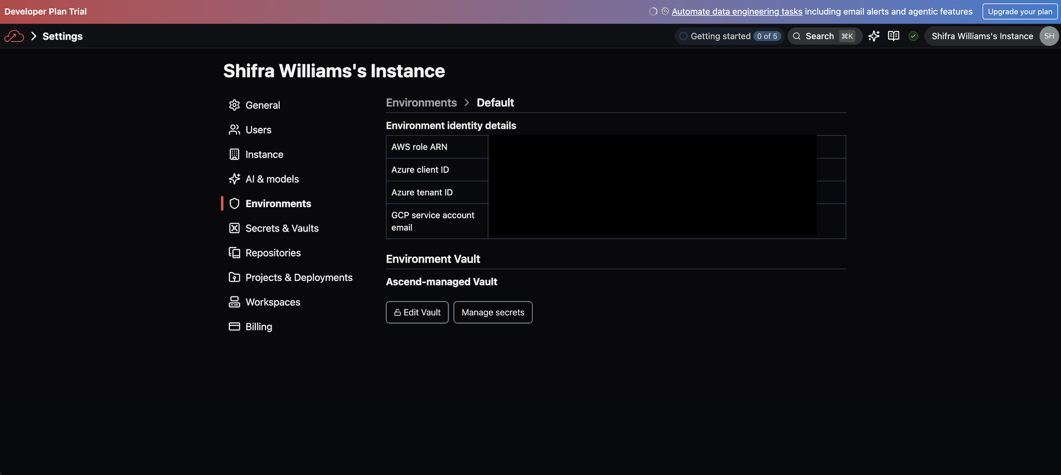This screenshot has width=1061, height=475.
Task: Open the documentation book icon
Action: (893, 36)
